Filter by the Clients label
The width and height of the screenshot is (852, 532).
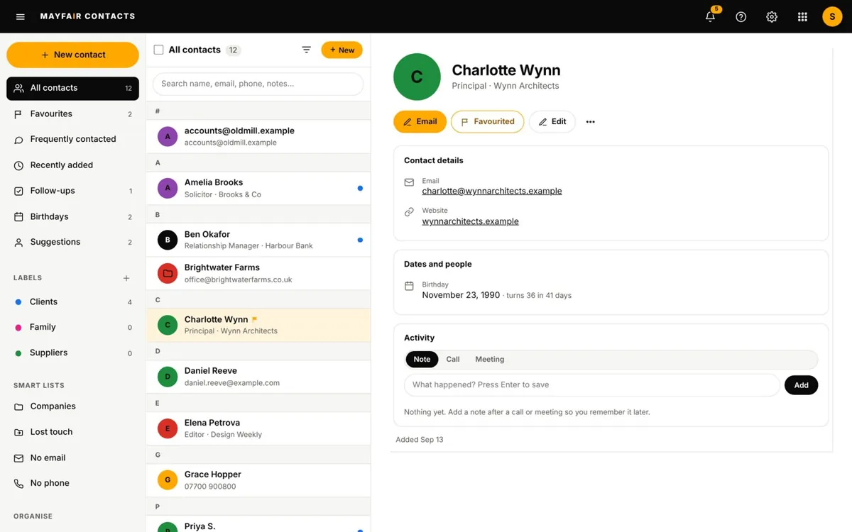tap(72, 301)
